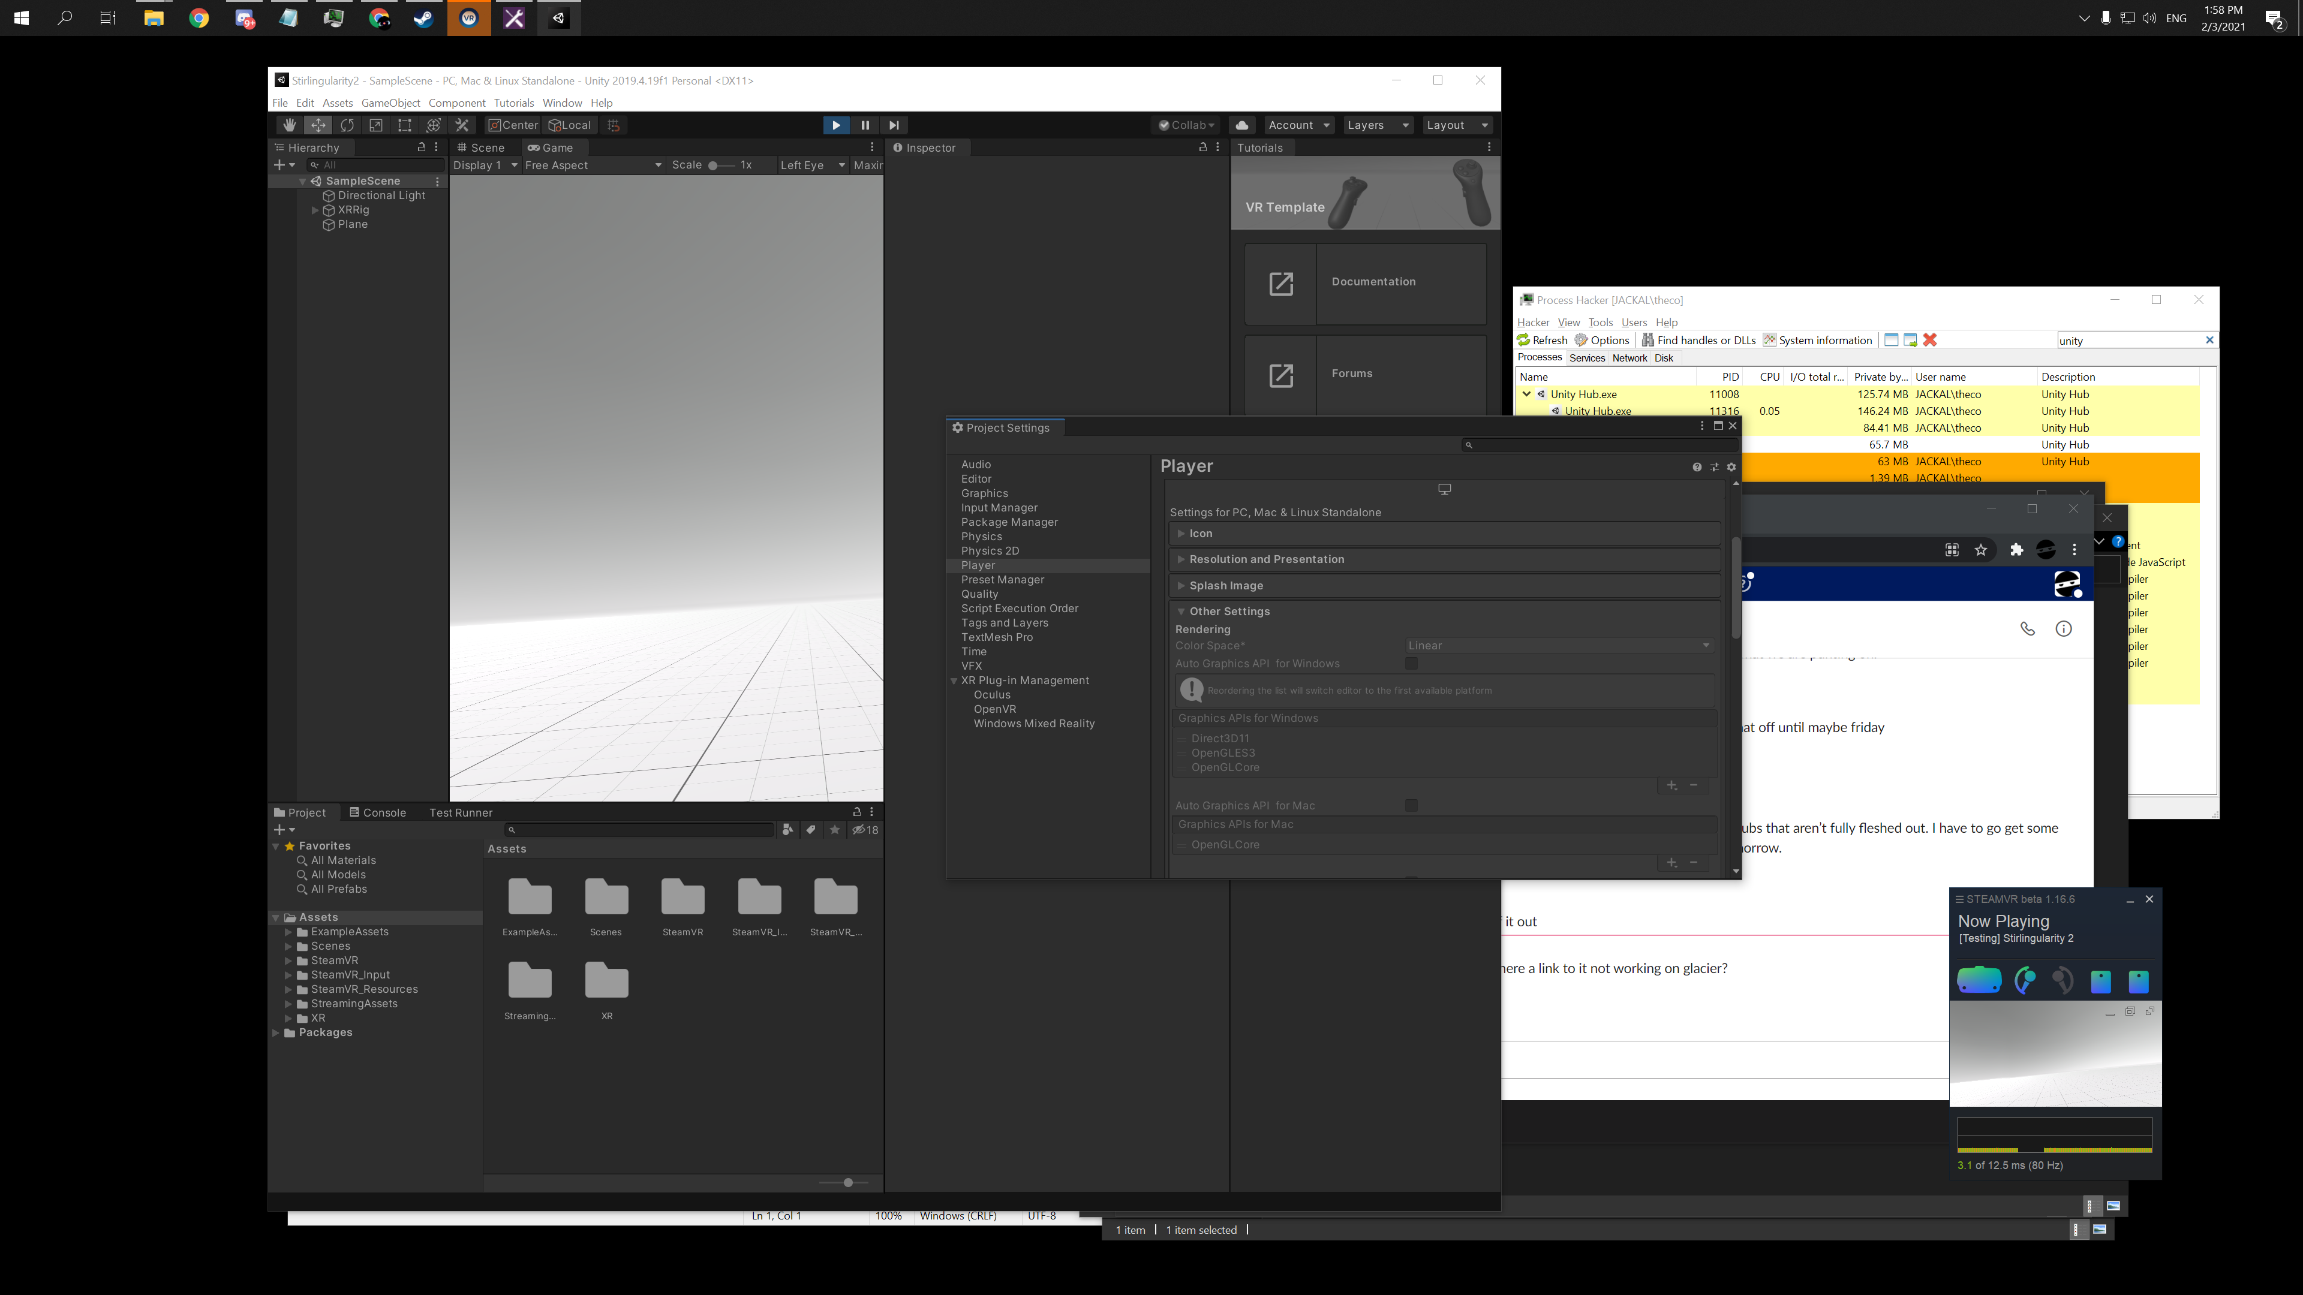The image size is (2303, 1295).
Task: Select the Rect transform tool
Action: pyautogui.click(x=404, y=125)
